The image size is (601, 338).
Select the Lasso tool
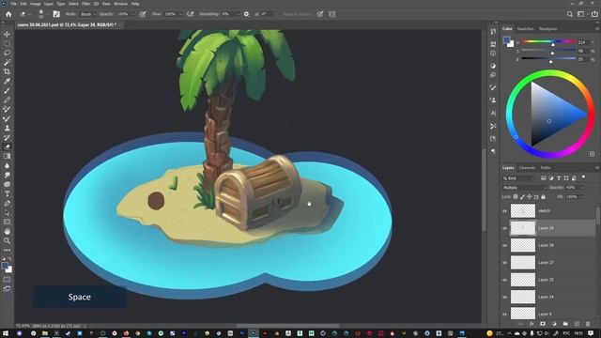(7, 53)
